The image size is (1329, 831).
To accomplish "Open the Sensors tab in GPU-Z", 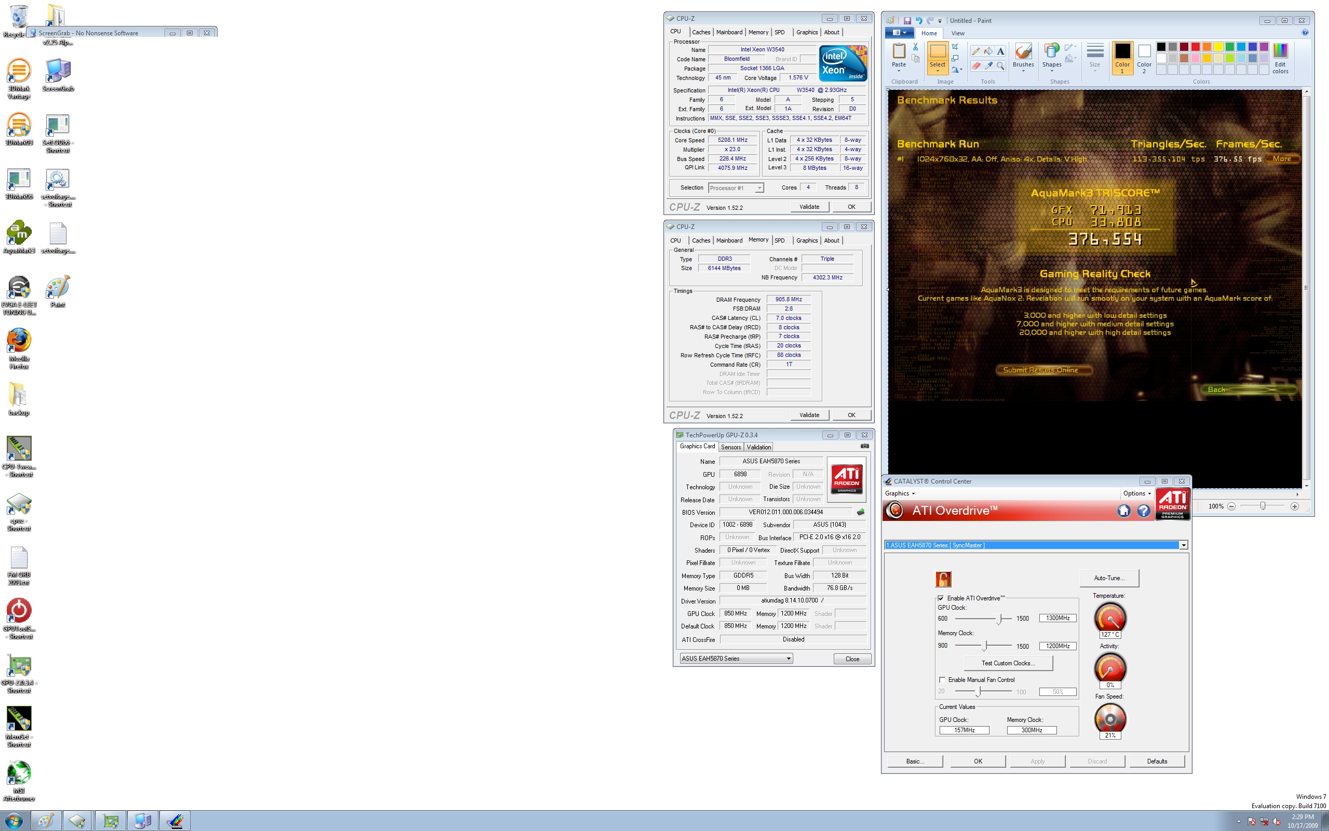I will click(x=731, y=447).
